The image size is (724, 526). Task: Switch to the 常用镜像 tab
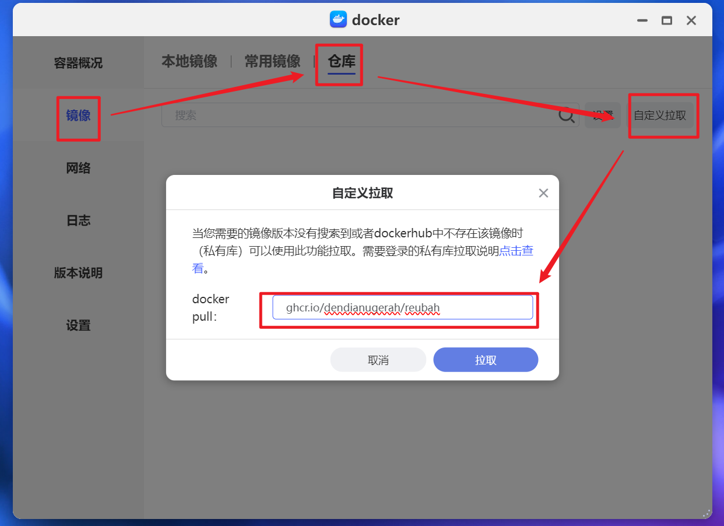pyautogui.click(x=272, y=61)
